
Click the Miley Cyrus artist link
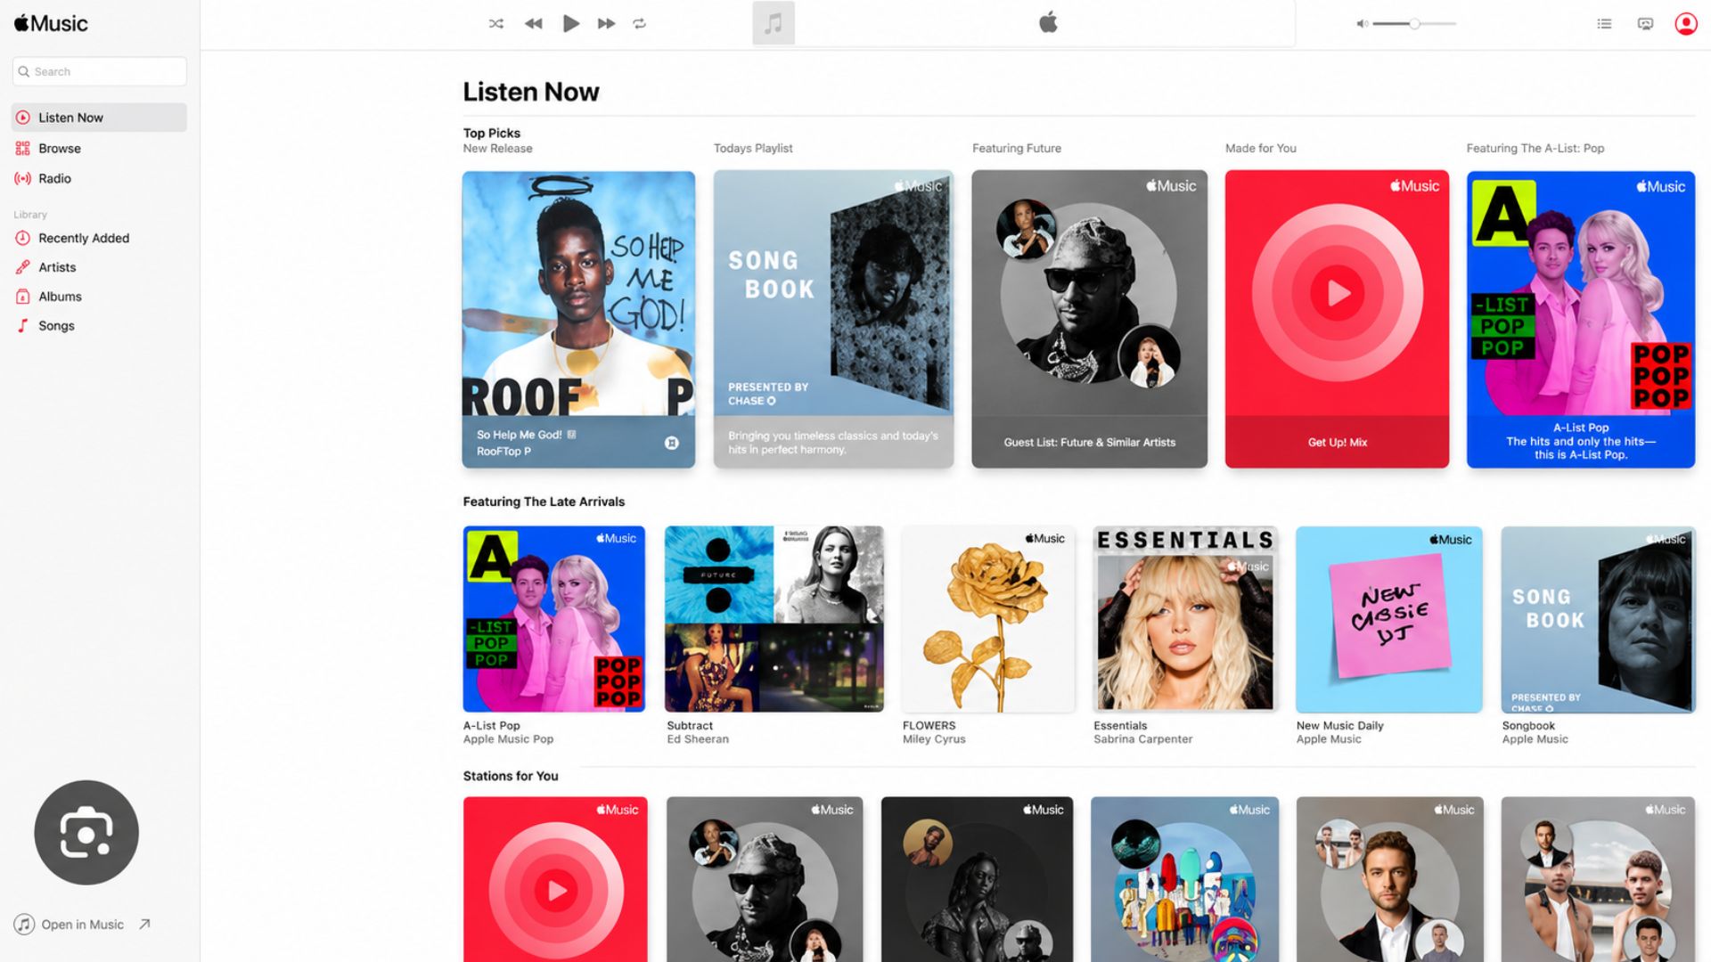pos(934,739)
